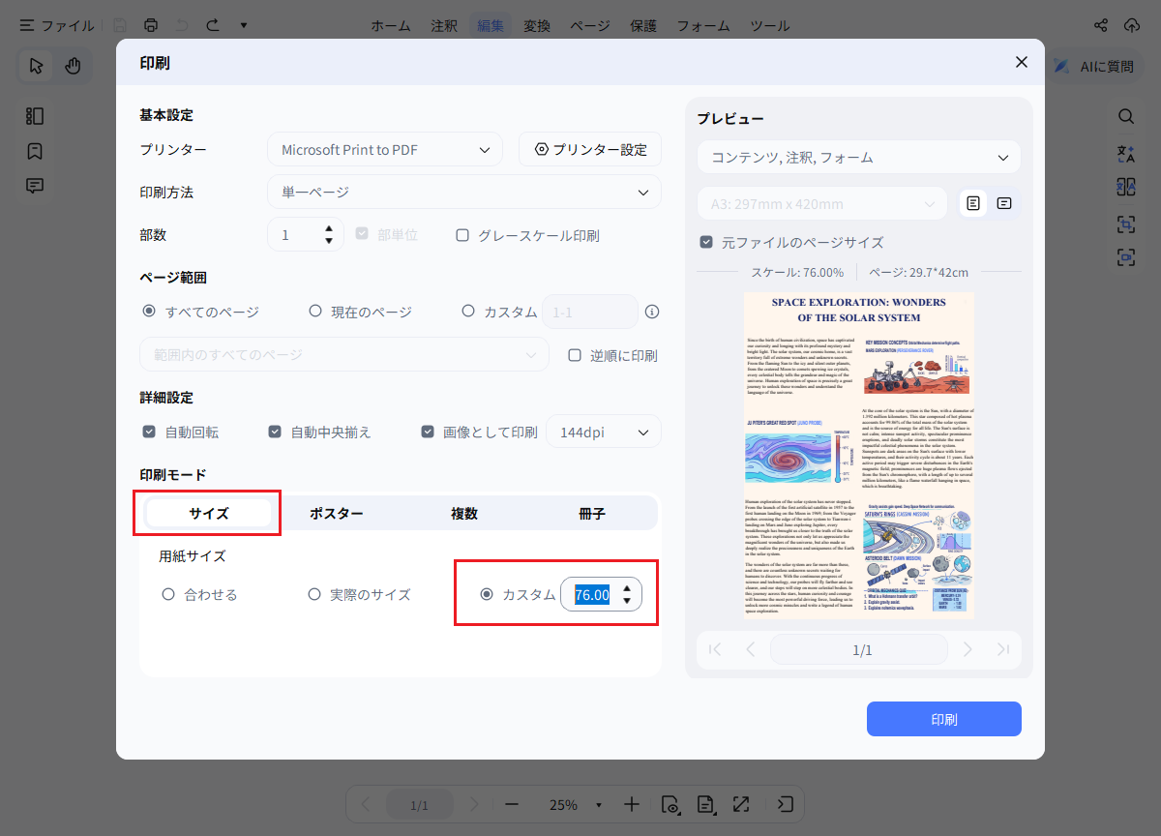Switch to the ホーム tab
1161x836 pixels.
pos(391,25)
